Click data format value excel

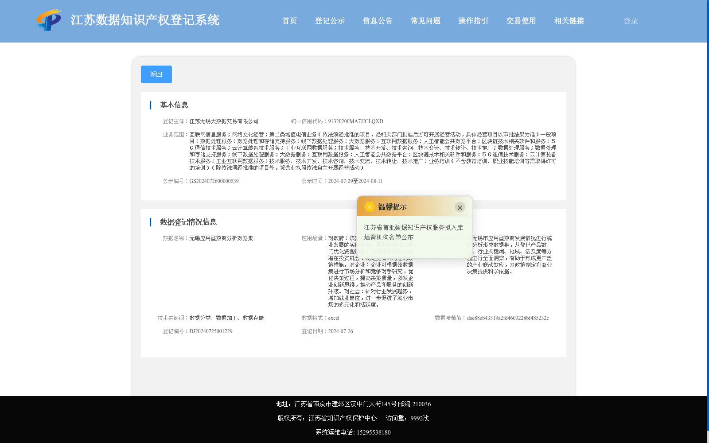(x=334, y=318)
